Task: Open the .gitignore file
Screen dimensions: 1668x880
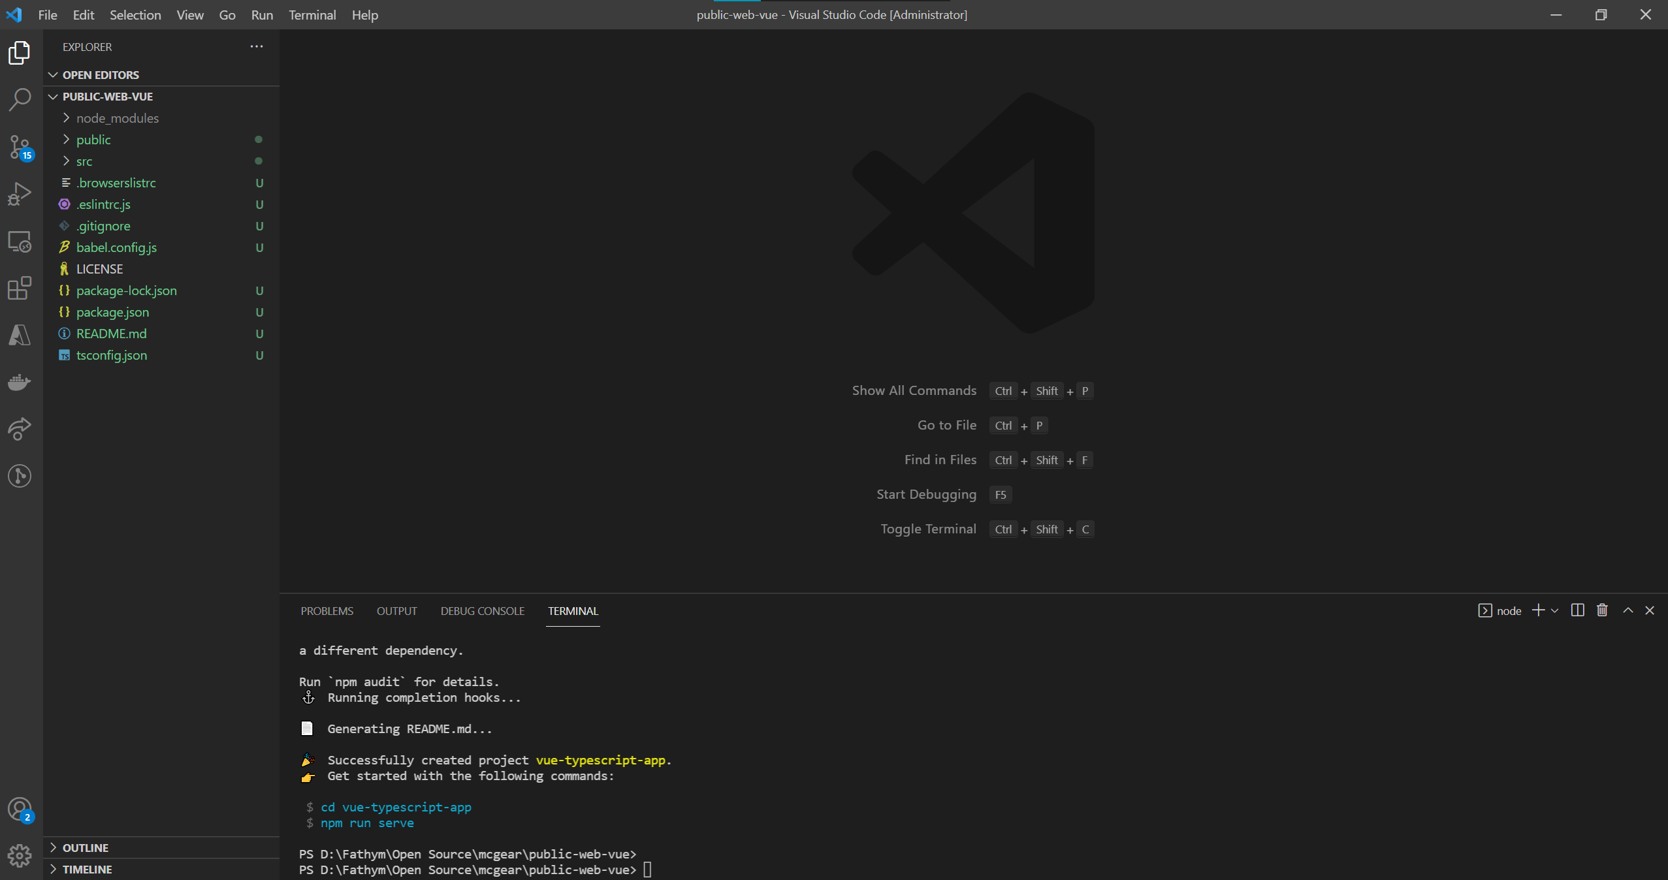Action: [x=161, y=226]
